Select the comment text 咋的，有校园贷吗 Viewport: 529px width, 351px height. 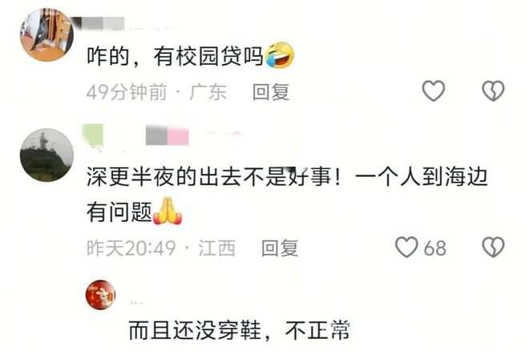coord(175,56)
